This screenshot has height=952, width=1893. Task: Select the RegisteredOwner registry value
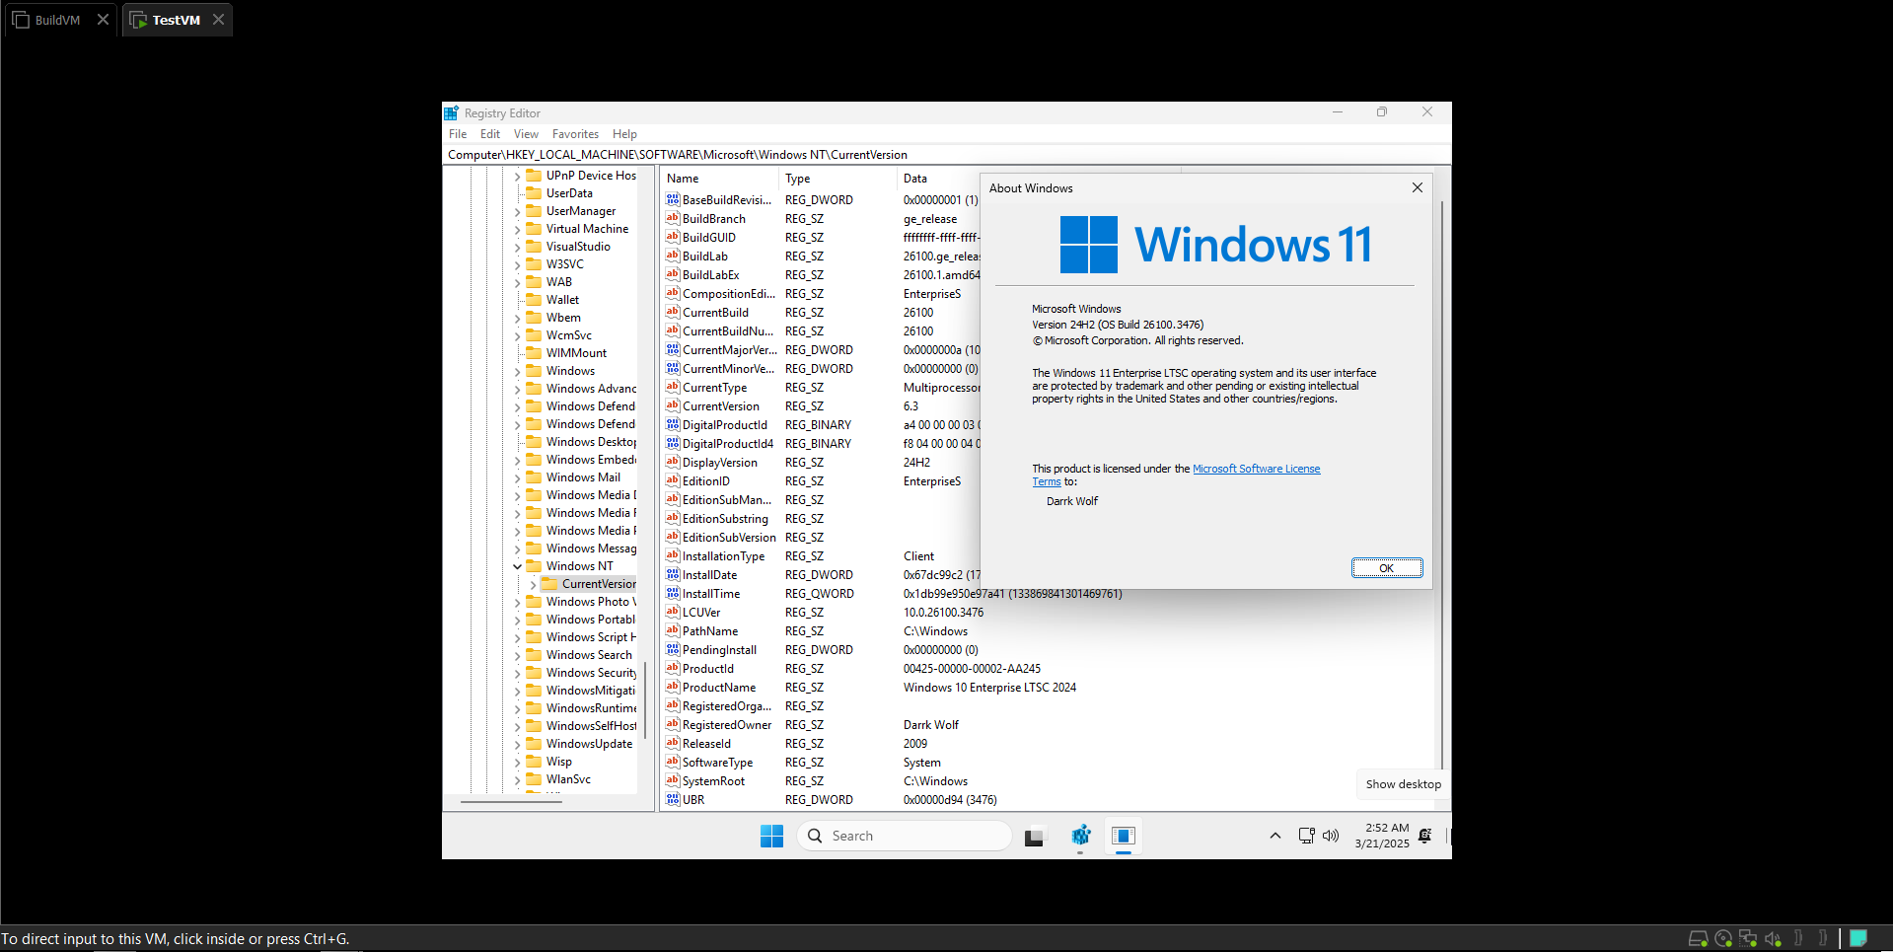click(x=727, y=725)
